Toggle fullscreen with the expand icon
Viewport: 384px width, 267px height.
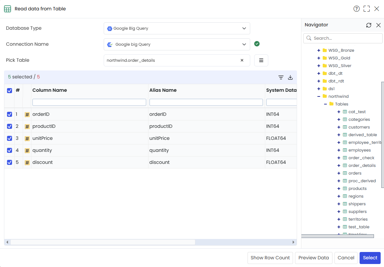point(367,9)
